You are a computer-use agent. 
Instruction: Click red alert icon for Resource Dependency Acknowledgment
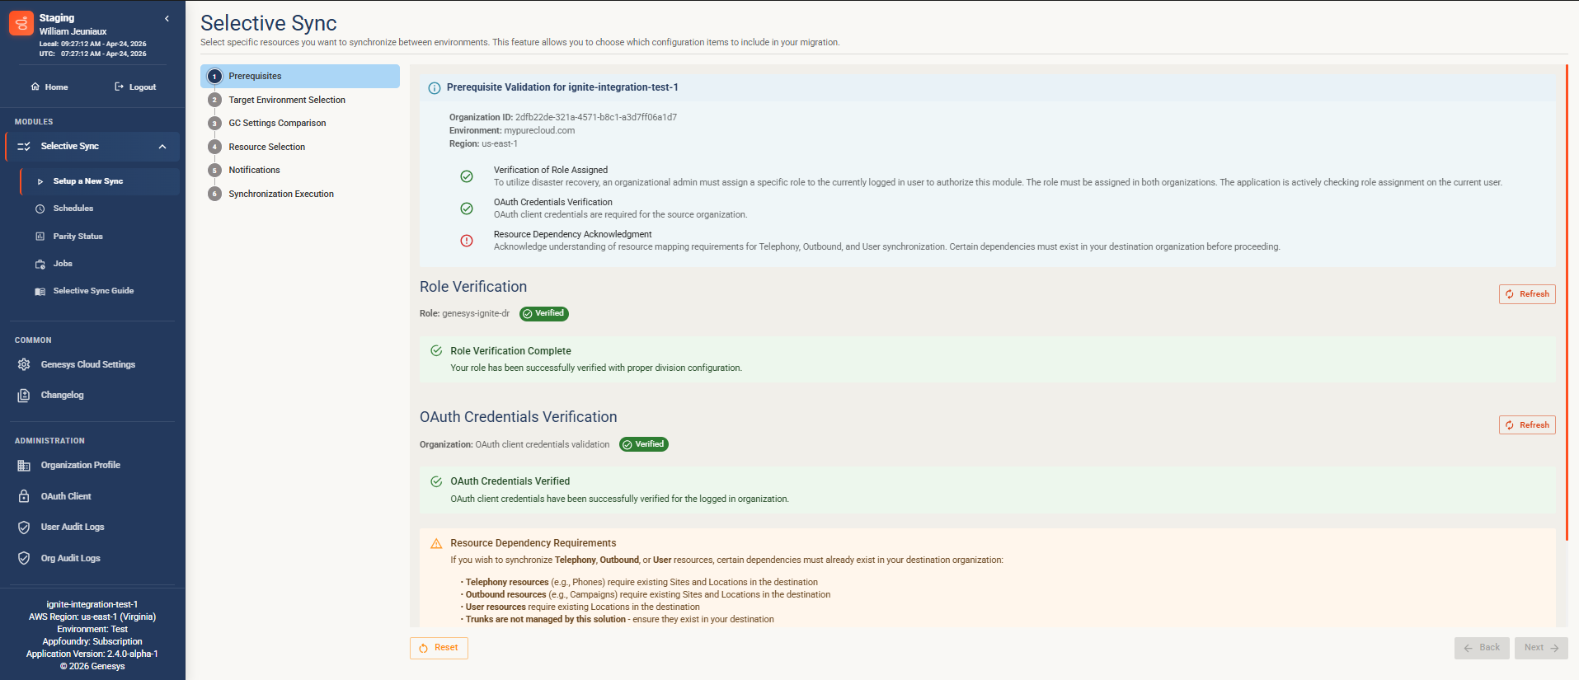[x=467, y=241]
